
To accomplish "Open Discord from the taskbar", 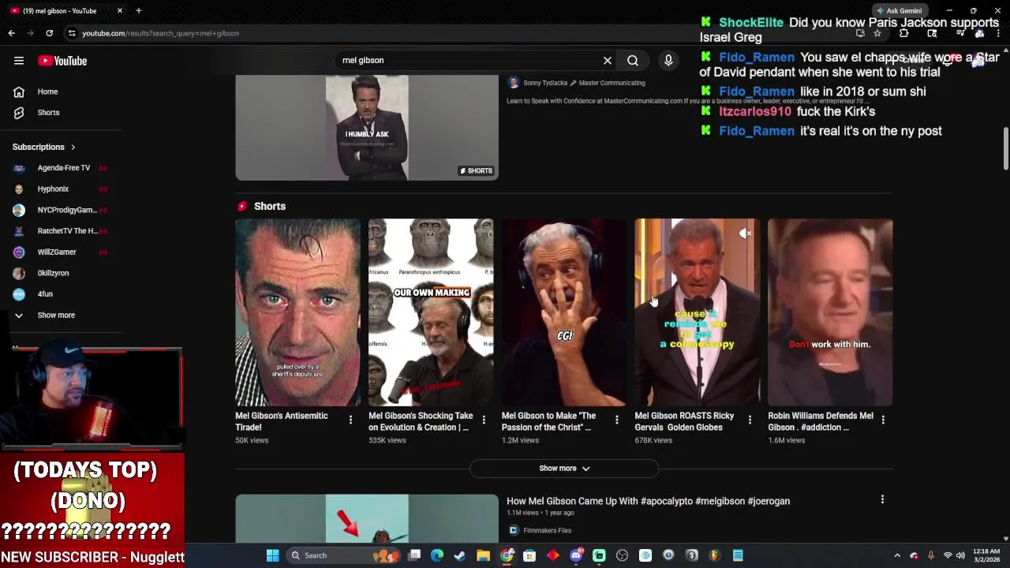I will tap(576, 555).
